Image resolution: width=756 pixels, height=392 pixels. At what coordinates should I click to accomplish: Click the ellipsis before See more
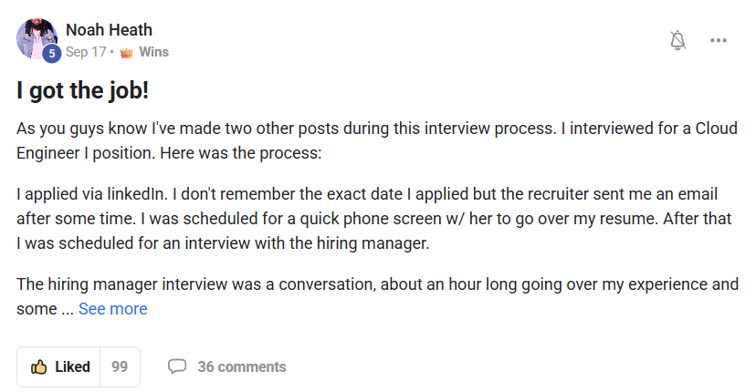click(x=67, y=309)
